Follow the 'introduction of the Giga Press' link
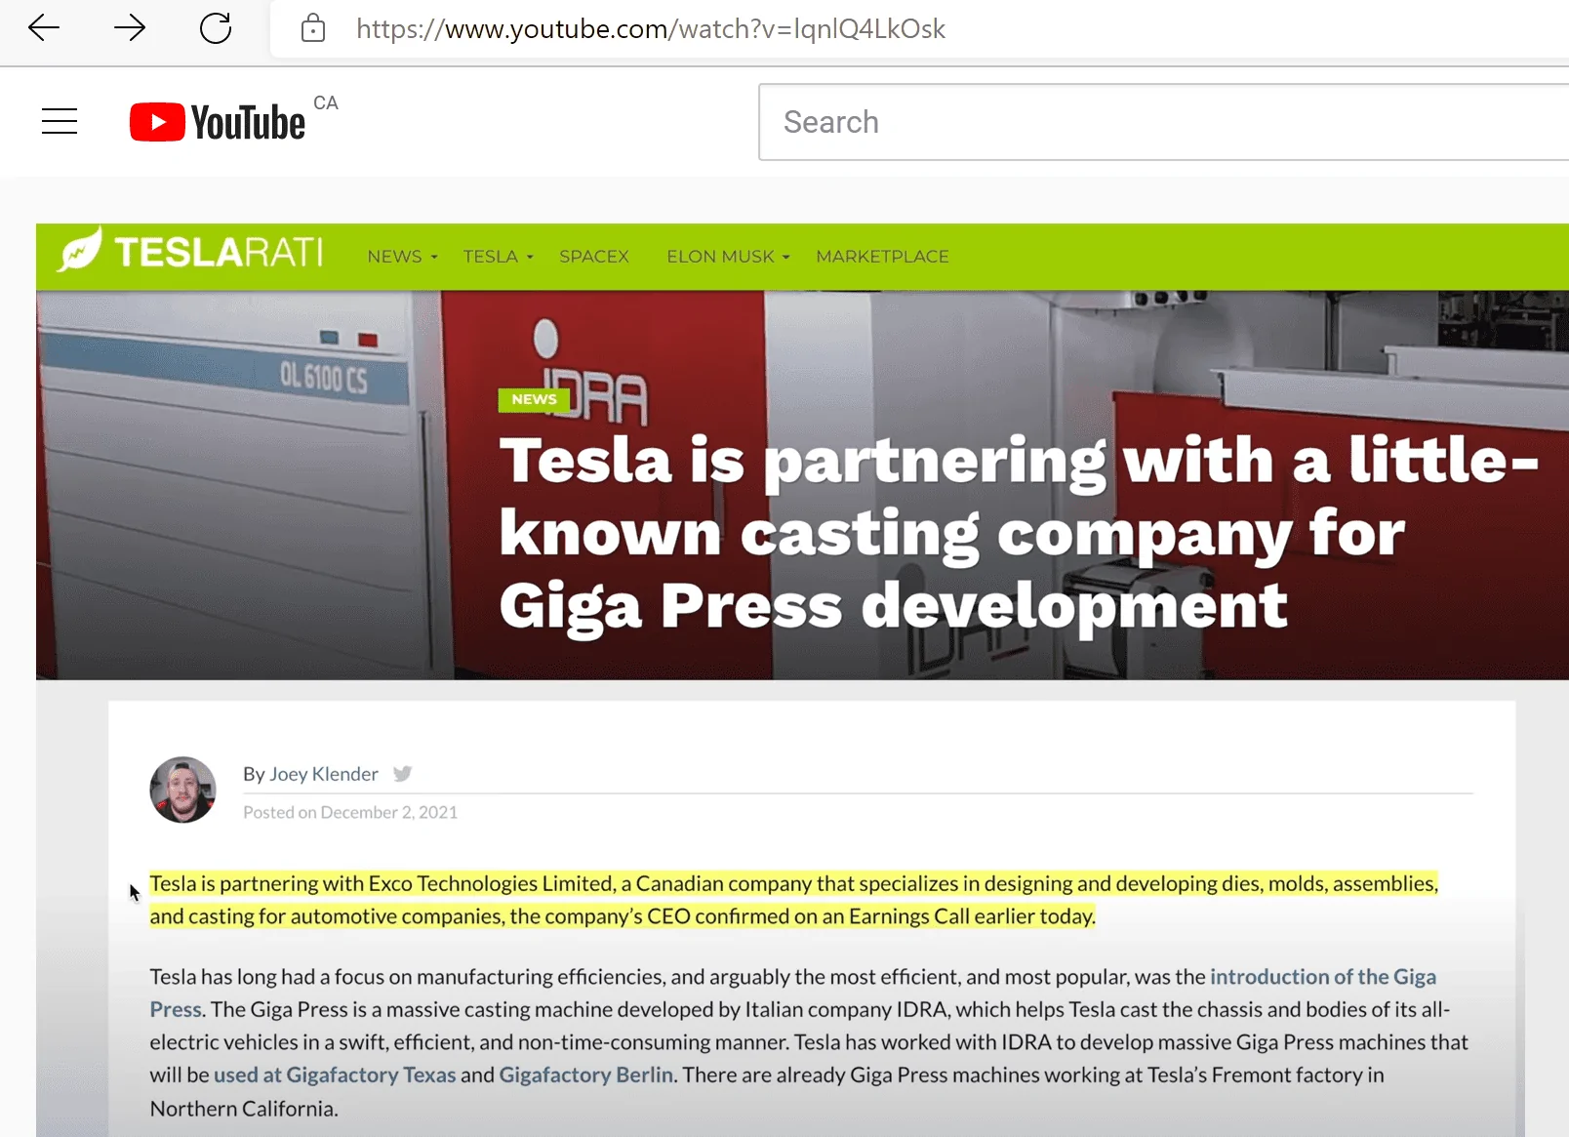 coord(1322,977)
